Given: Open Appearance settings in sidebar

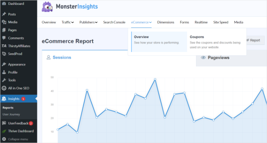Looking at the screenshot, I should [16, 64].
